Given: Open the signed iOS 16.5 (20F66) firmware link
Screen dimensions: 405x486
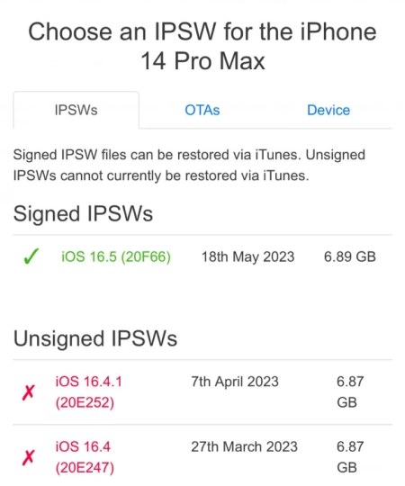Looking at the screenshot, I should 116,256.
